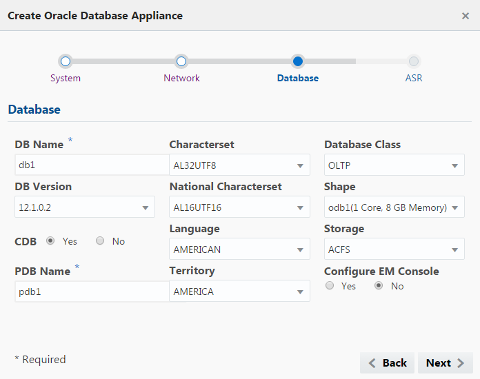Select Yes for the CDB option
Image resolution: width=480 pixels, height=379 pixels.
pos(50,241)
